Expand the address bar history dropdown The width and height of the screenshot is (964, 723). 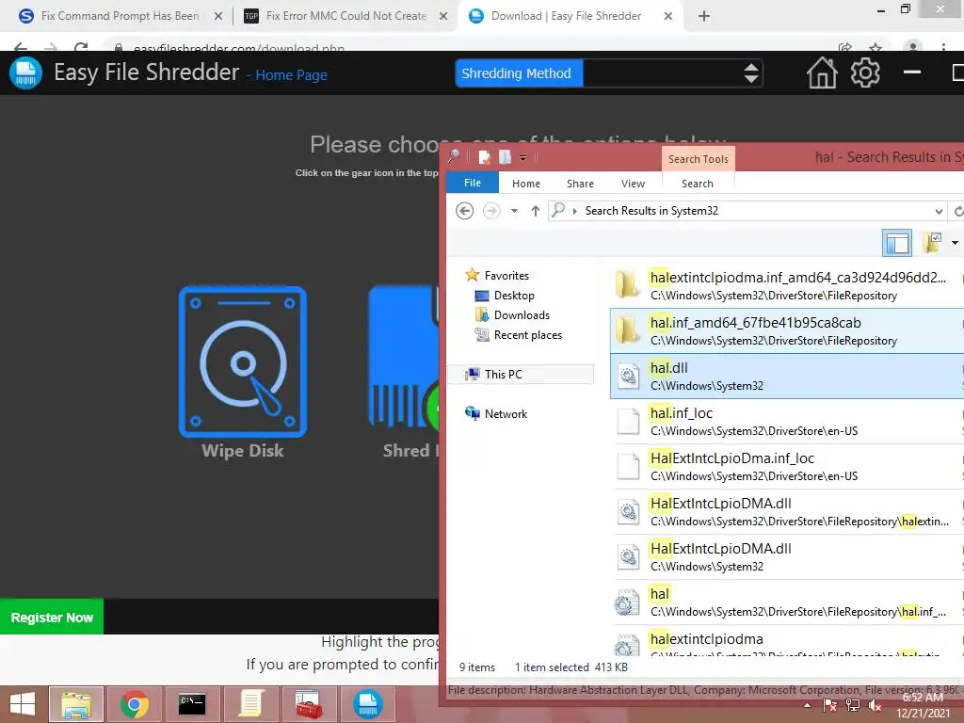pyautogui.click(x=939, y=211)
